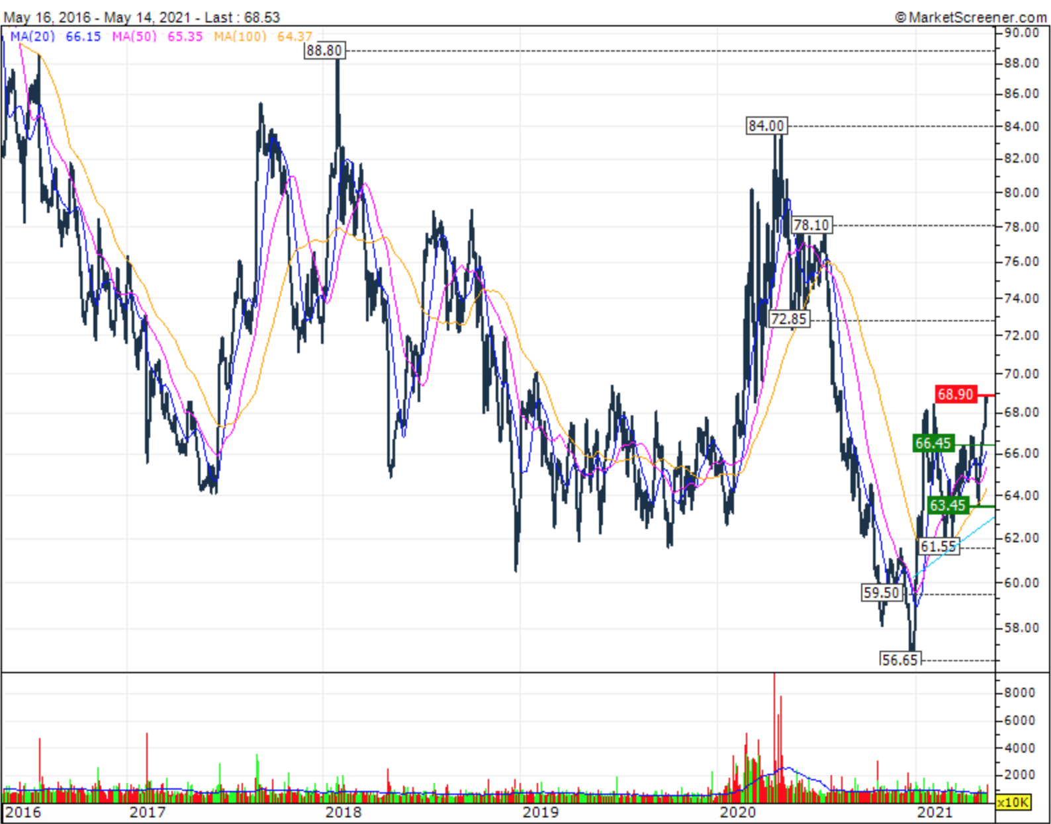The height and width of the screenshot is (824, 1051).
Task: Click the 2020 year axis label
Action: coord(737,812)
